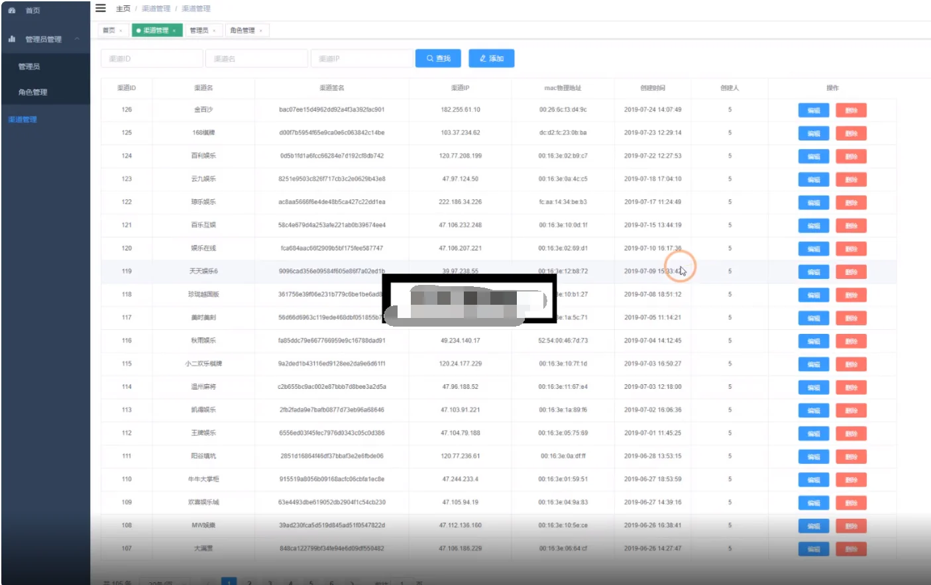
Task: Collapse the 管理员管理 sidebar group chevron
Action: [77, 39]
